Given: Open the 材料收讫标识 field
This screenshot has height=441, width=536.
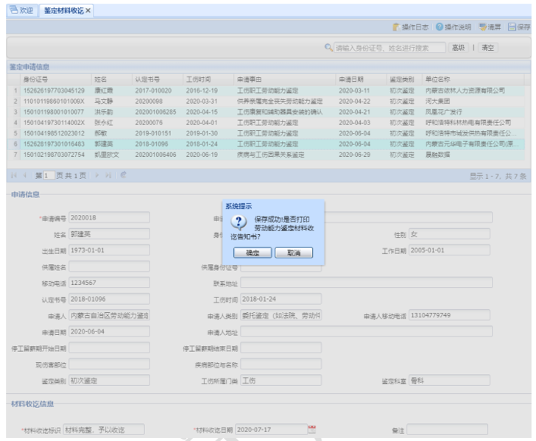Looking at the screenshot, I should (104, 430).
